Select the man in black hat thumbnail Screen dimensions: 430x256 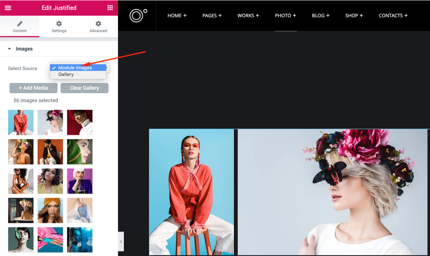(50, 151)
